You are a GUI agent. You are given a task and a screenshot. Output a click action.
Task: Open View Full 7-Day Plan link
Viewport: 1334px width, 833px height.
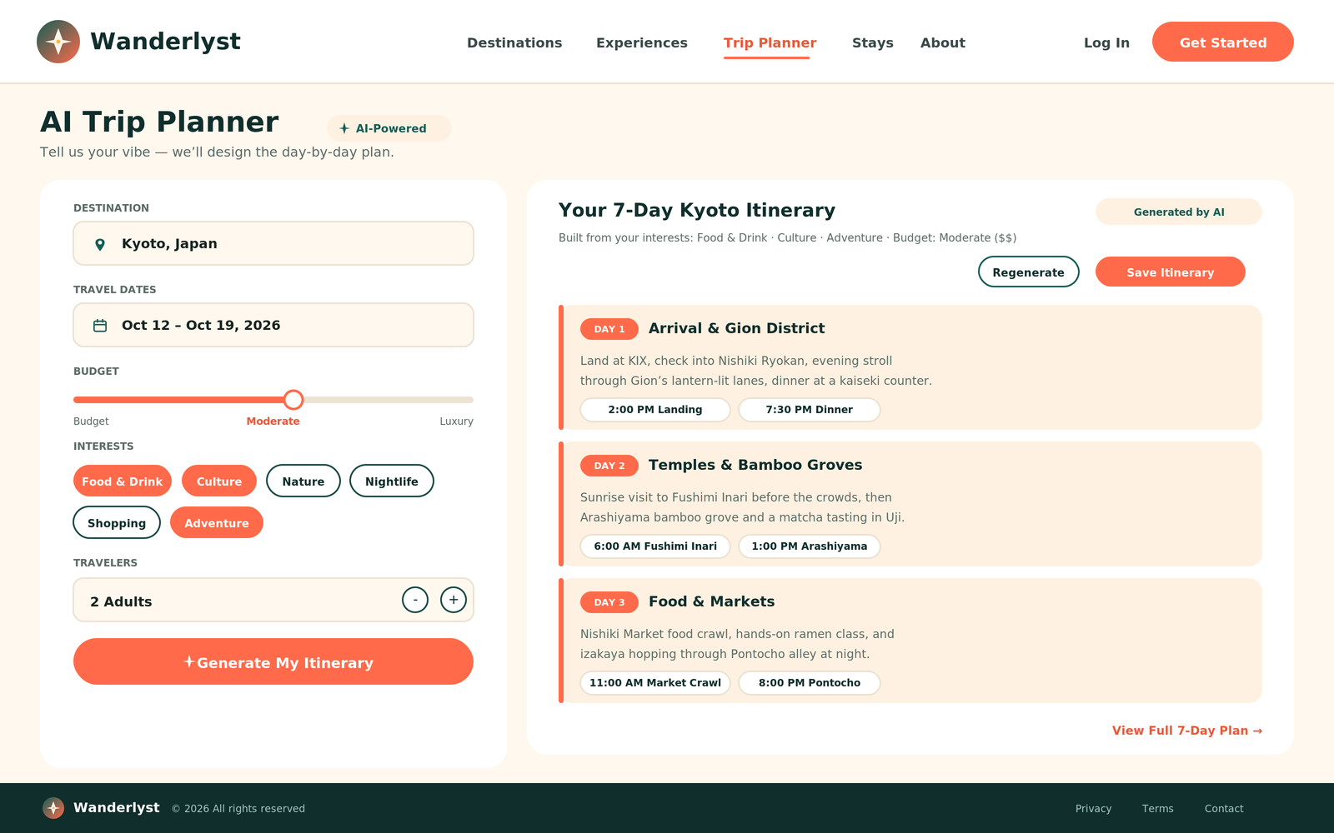click(x=1187, y=731)
